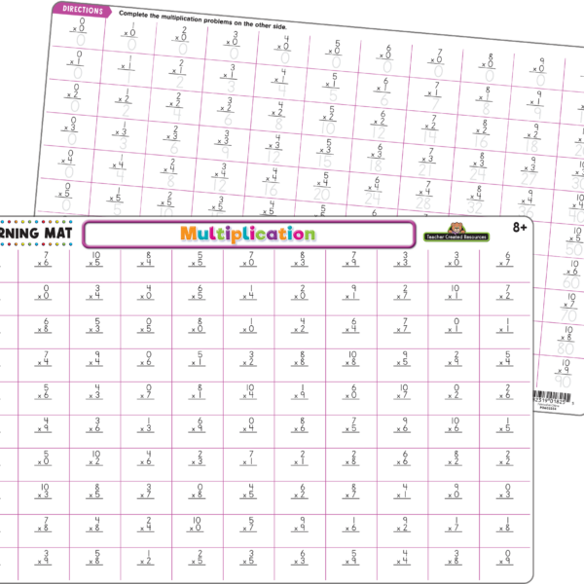Click the 3 × 9 problem on front mat
The width and height of the screenshot is (584, 584).
point(44,558)
